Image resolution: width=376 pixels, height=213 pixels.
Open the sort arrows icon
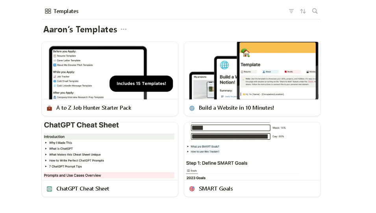pyautogui.click(x=303, y=11)
